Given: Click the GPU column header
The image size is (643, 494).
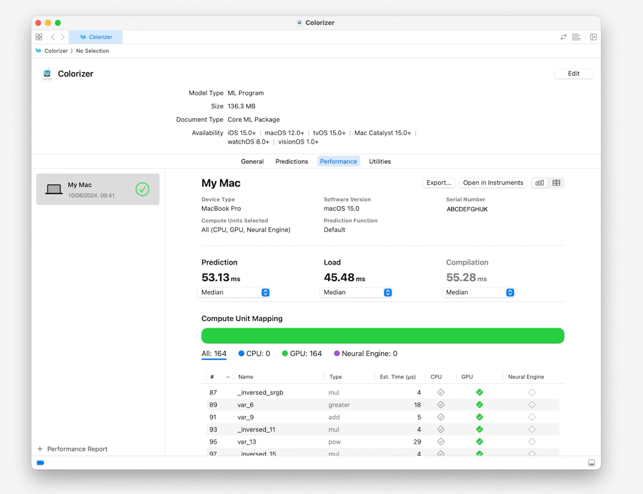Looking at the screenshot, I should click(x=480, y=377).
